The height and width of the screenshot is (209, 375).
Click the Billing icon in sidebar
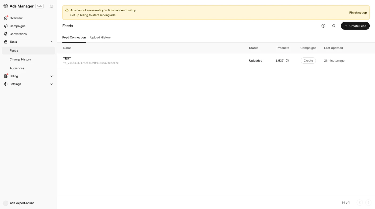(6, 76)
